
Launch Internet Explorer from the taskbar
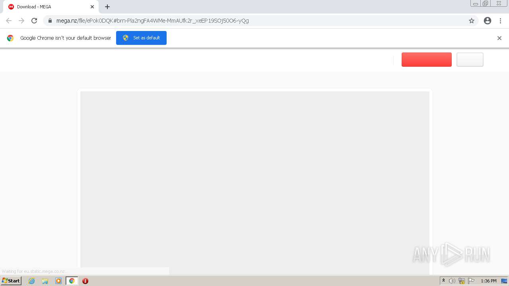tap(32, 281)
